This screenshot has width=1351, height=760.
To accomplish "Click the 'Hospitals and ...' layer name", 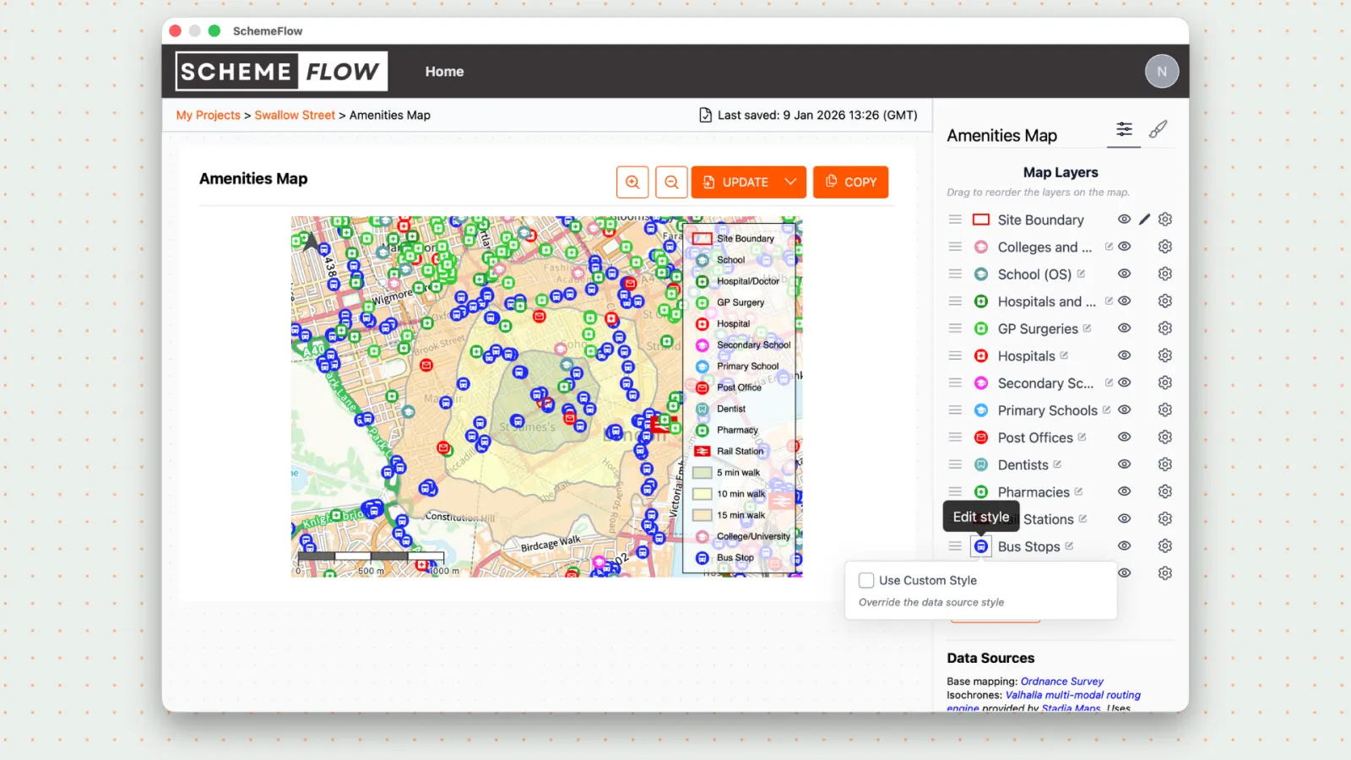I will click(1047, 301).
